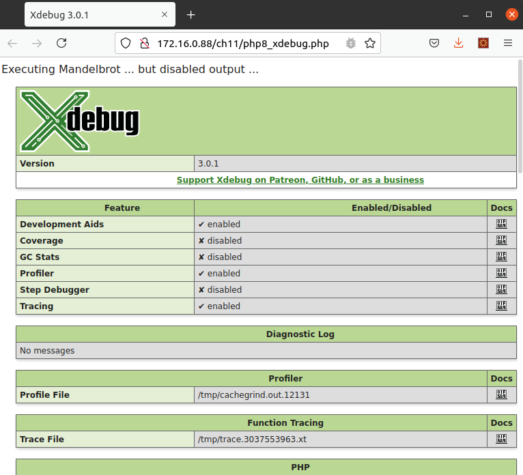
Task: Click the page vertical scrollbar
Action: point(520,116)
